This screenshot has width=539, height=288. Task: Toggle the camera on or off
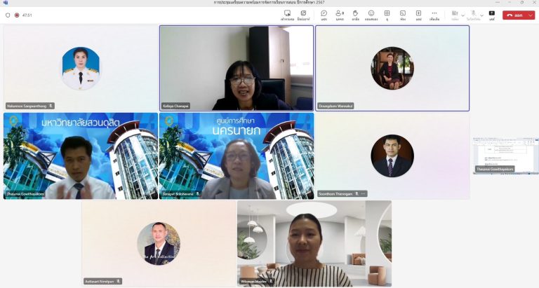[x=455, y=14]
